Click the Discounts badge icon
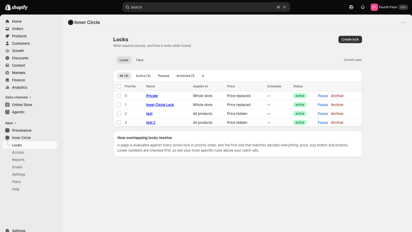 7,58
